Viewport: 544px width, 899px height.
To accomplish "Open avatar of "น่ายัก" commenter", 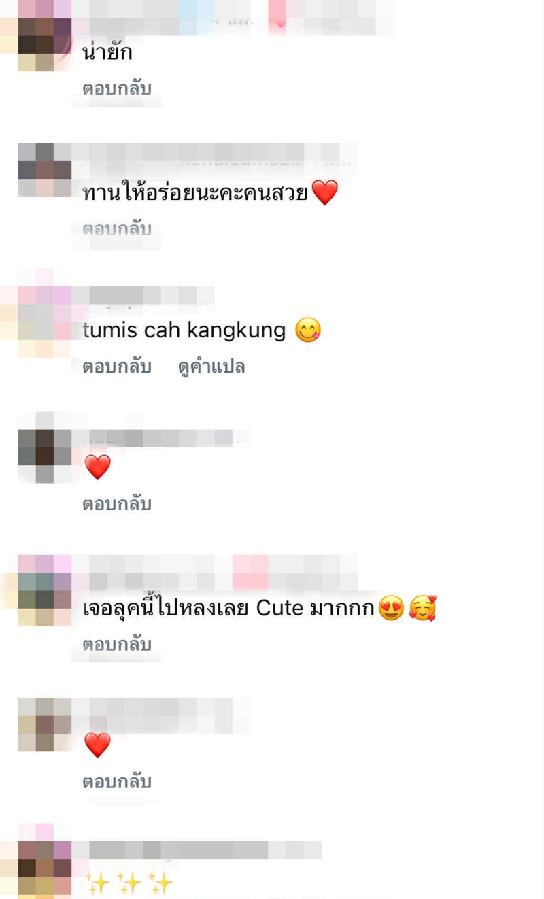I will click(45, 35).
